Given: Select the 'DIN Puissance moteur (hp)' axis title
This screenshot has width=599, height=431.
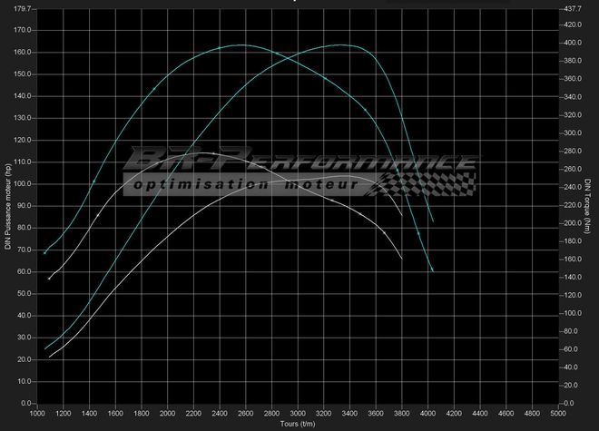Looking at the screenshot, I should [x=7, y=207].
